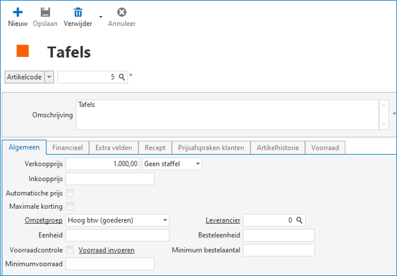Click the Minimum bestelaantal field
397x276 pixels.
[x=278, y=250]
